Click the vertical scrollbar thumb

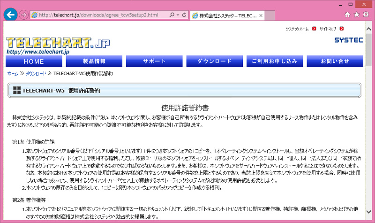tap(368, 50)
